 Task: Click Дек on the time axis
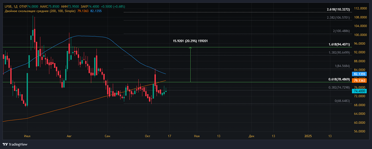point(251,136)
